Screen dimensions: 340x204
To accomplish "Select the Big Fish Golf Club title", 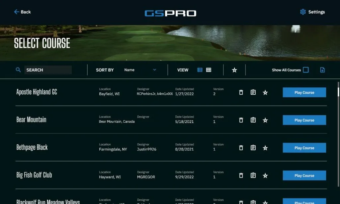I will [x=34, y=175].
